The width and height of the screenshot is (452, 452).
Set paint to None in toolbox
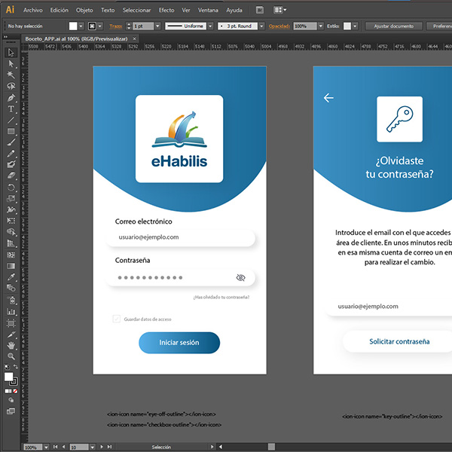coord(15,391)
